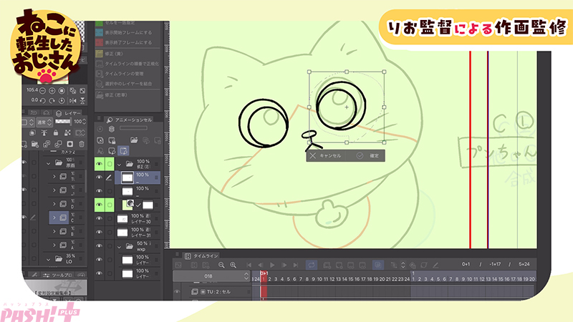Toggle the eye icon on the TU:2 セル timeline track
Screen dimensions: 573x322
pyautogui.click(x=178, y=292)
